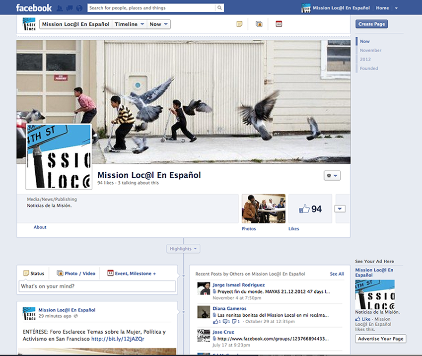This screenshot has width=422, height=356.
Task: Open the messages icon in the top bar
Action: pyautogui.click(x=70, y=8)
